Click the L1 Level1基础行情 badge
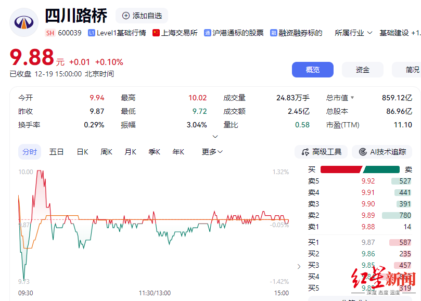421x301 pixels. (x=92, y=33)
